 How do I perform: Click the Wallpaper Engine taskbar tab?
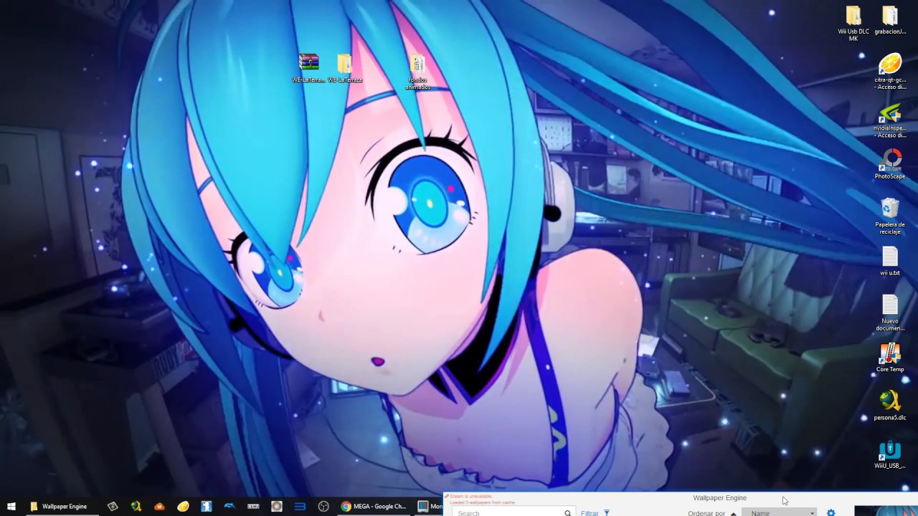[x=64, y=507]
